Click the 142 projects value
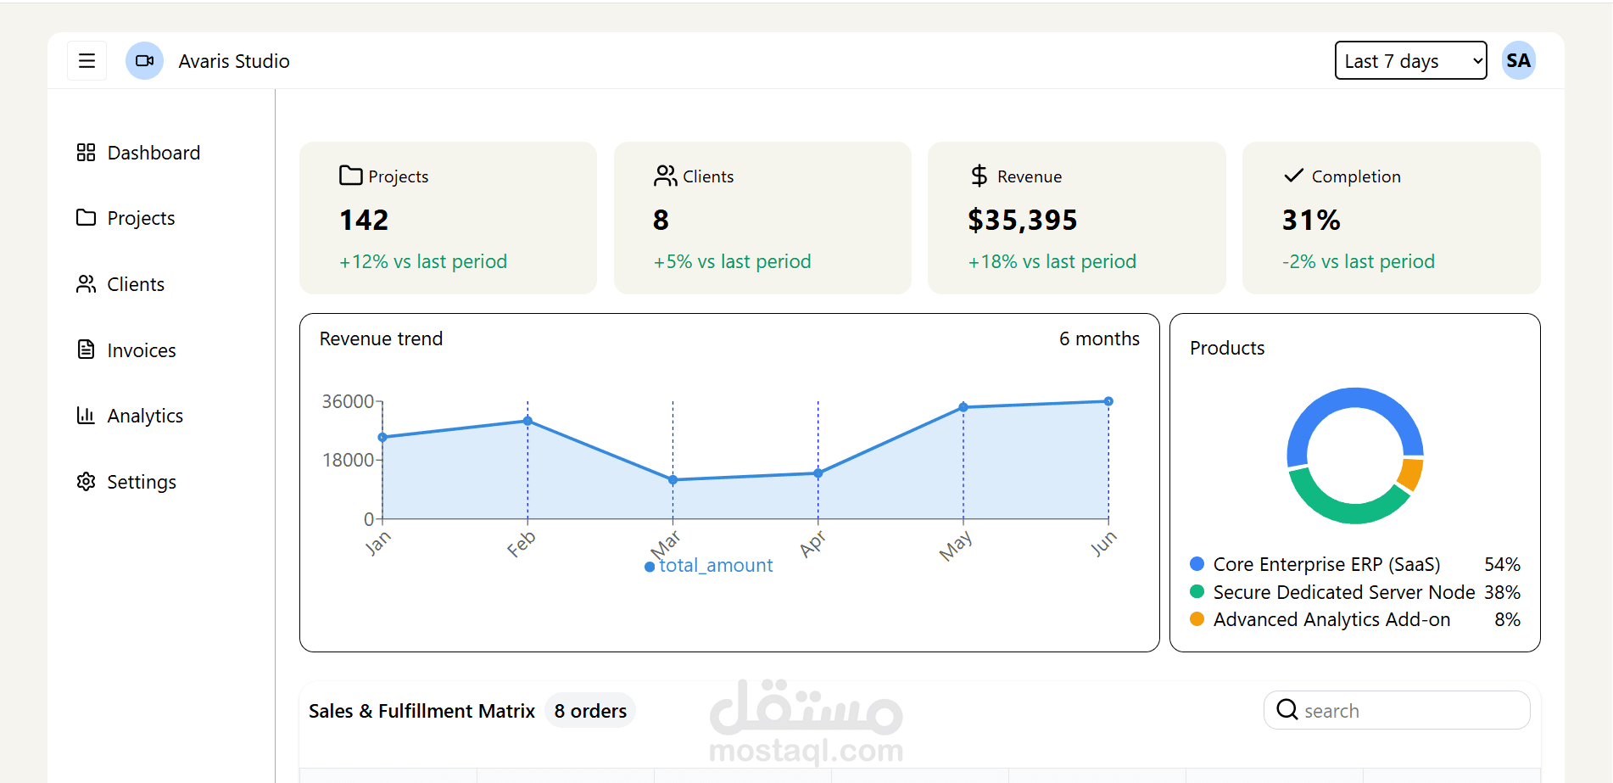The image size is (1613, 783). pyautogui.click(x=364, y=221)
